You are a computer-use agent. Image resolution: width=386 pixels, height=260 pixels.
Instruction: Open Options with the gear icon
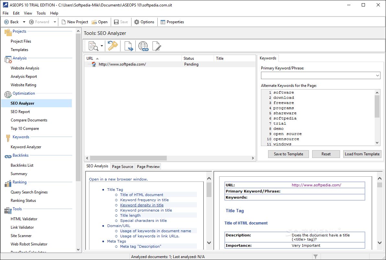tap(144, 22)
